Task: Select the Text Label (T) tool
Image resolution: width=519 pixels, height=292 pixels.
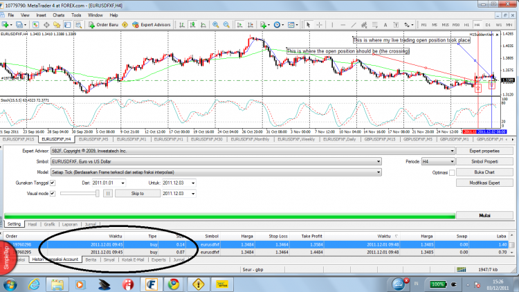Action: pyautogui.click(x=396, y=25)
